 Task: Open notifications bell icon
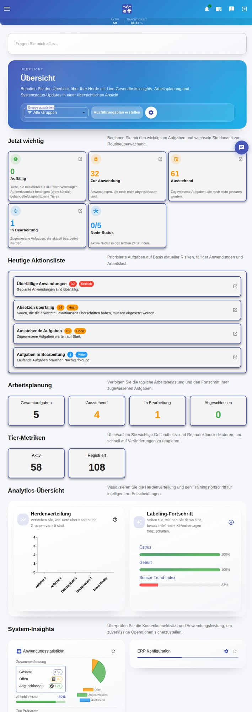(207, 9)
